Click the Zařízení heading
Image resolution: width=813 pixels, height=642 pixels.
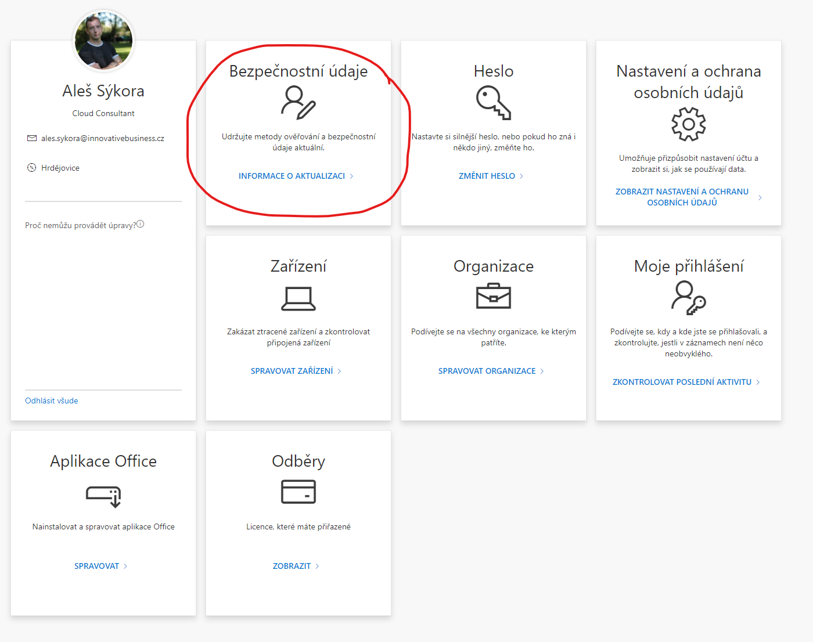(x=298, y=266)
